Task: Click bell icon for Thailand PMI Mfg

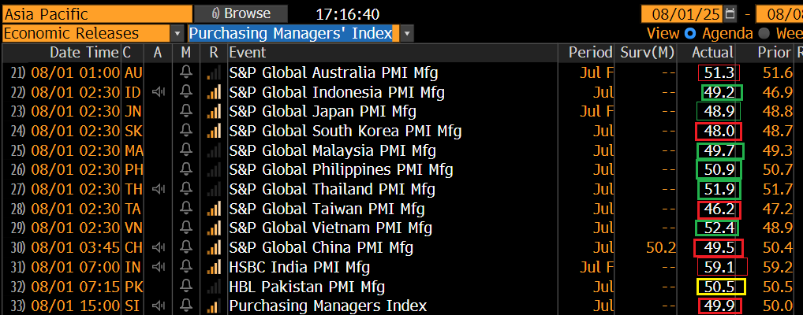Action: (x=186, y=189)
